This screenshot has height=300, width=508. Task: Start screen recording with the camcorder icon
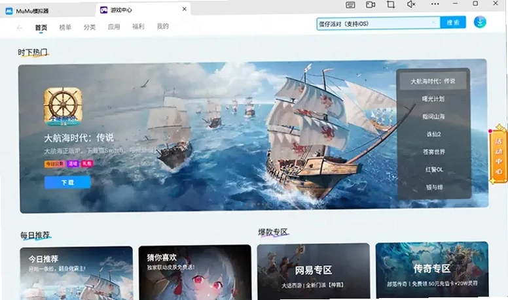point(371,5)
